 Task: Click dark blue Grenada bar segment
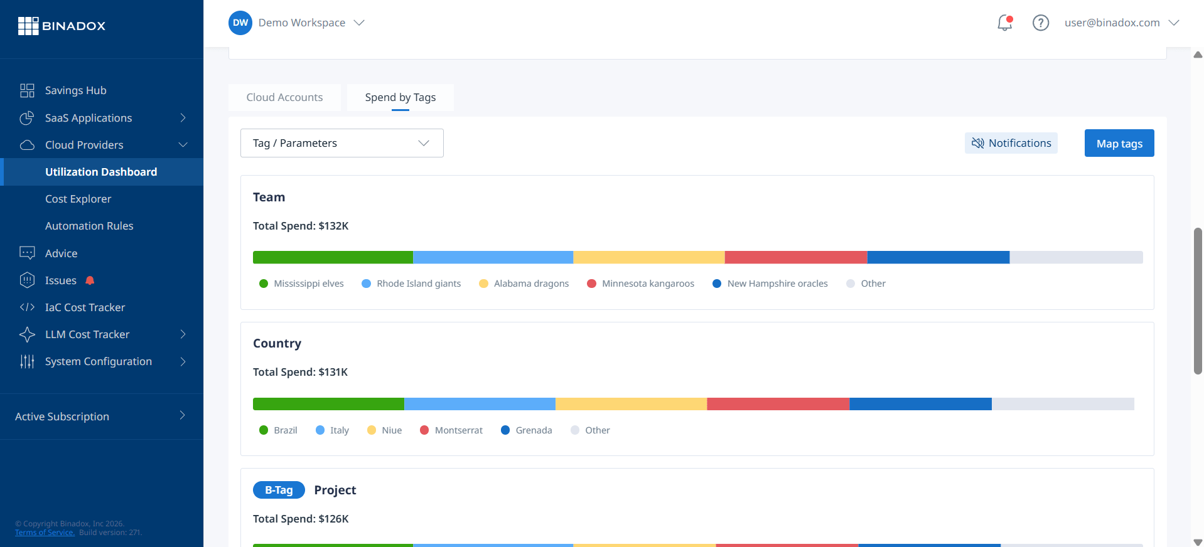[x=920, y=404]
